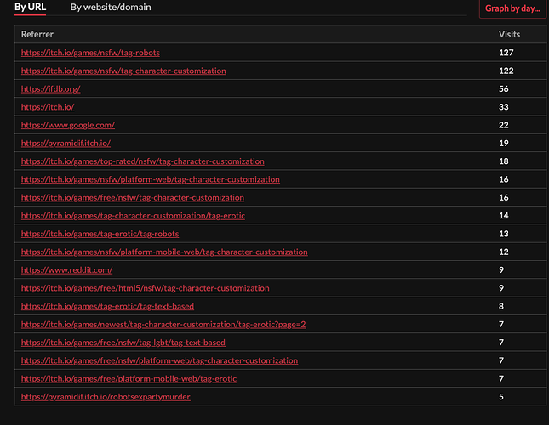Select the visits value 122
Screen dimensions: 549x425
tap(506, 71)
